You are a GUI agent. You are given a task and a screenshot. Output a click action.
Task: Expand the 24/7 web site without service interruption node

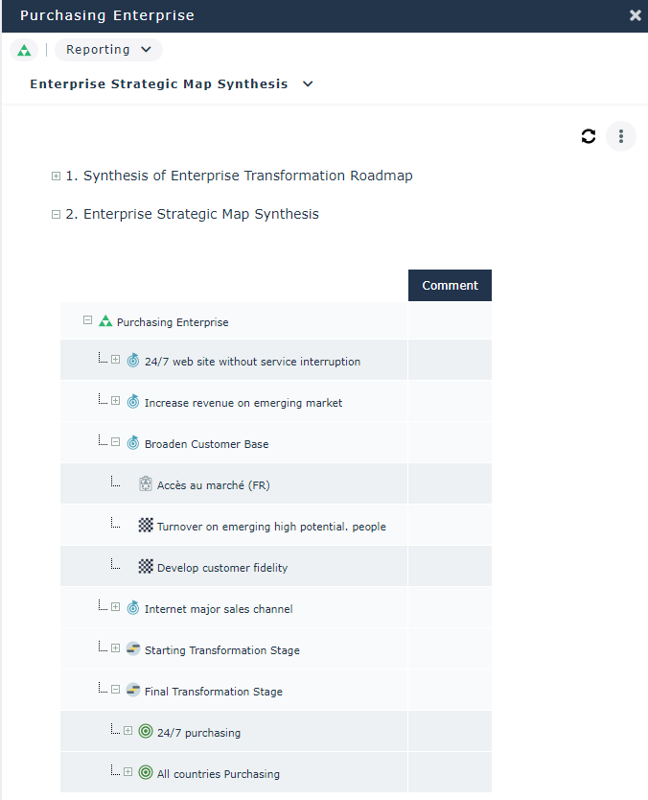click(115, 361)
